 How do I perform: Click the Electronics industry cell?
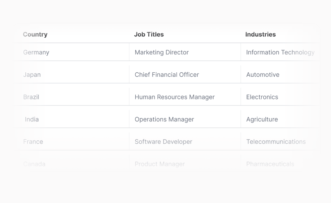click(262, 97)
